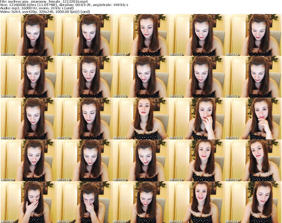Click the frame with timestamp 00:02:57
The height and width of the screenshot is (223, 282).
coord(85,202)
